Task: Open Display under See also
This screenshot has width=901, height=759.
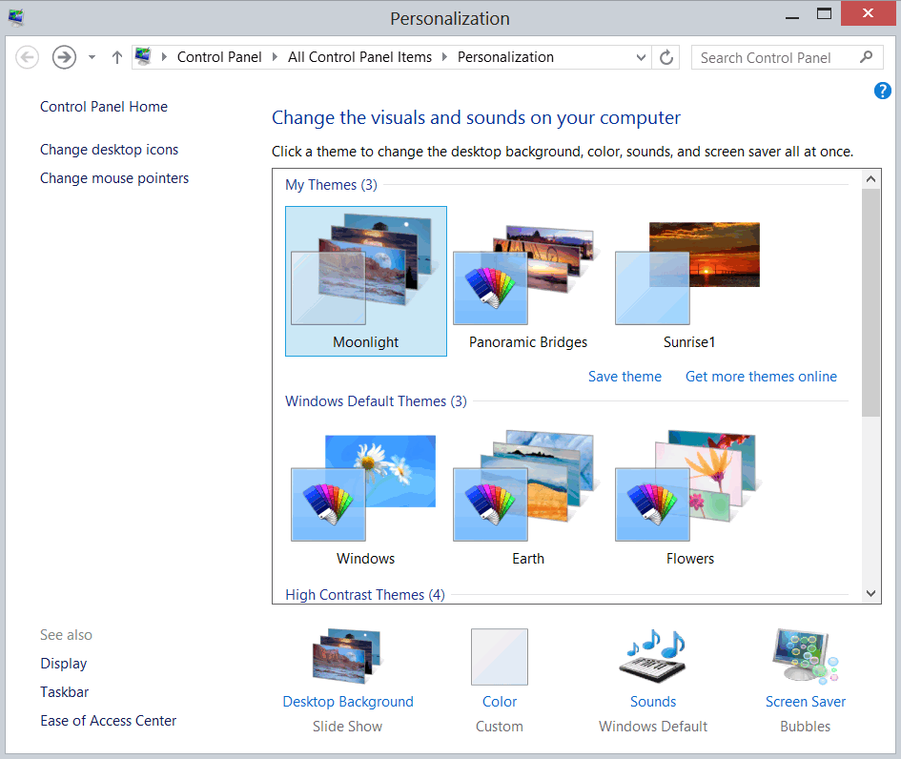Action: click(x=64, y=664)
